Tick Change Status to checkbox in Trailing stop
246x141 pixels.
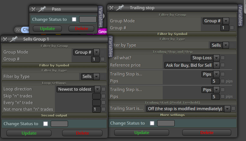(152, 123)
